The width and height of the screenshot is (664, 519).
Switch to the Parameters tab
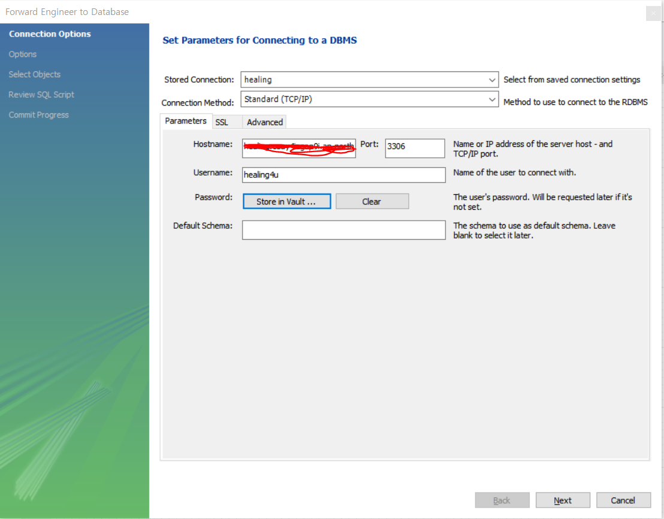click(186, 121)
